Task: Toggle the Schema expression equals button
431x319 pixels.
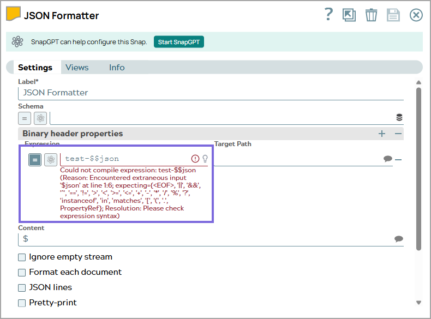Action: [25, 118]
